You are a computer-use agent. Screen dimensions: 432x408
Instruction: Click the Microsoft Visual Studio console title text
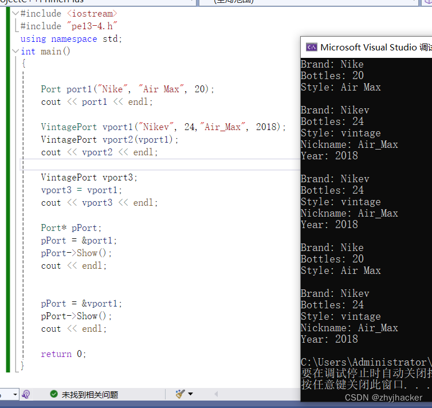[376, 48]
